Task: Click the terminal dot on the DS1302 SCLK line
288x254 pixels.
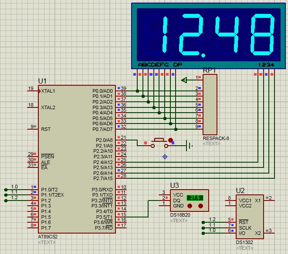Action: click(x=203, y=228)
